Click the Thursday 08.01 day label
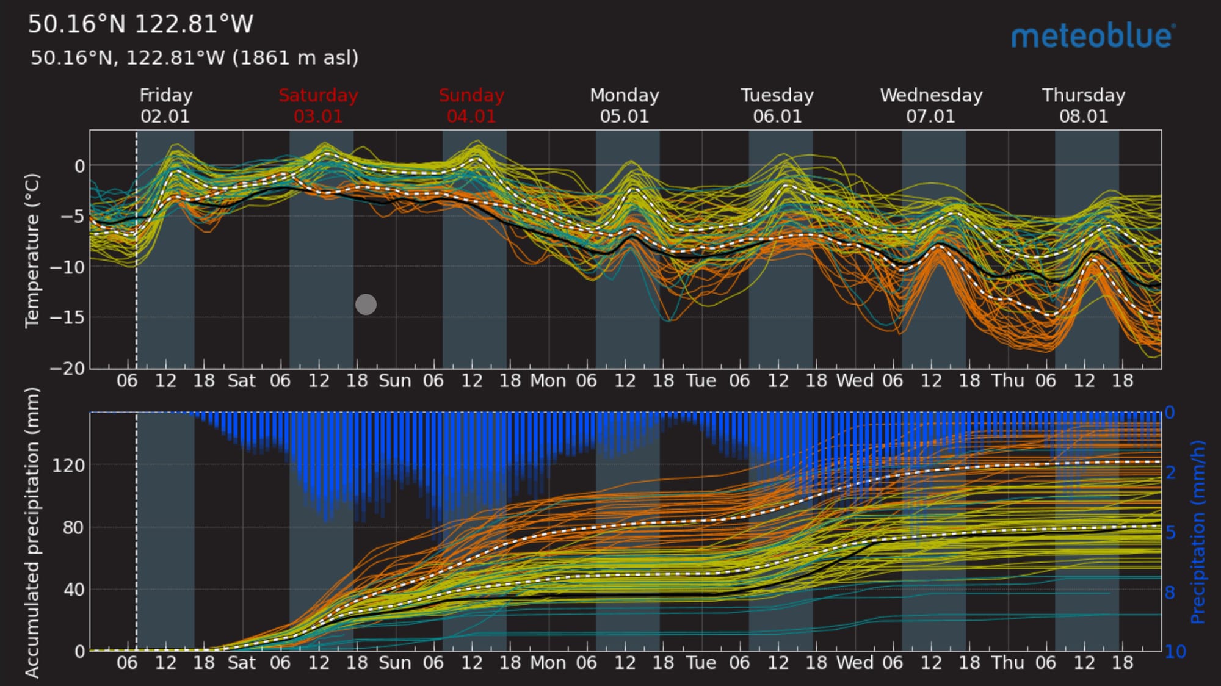1221x686 pixels. (1084, 106)
